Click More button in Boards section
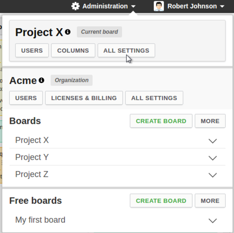The height and width of the screenshot is (233, 234). 210,121
